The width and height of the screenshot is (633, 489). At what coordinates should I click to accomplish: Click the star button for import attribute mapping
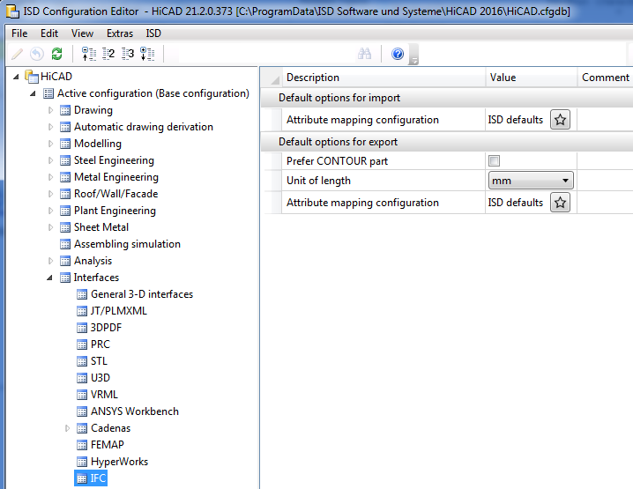(560, 120)
